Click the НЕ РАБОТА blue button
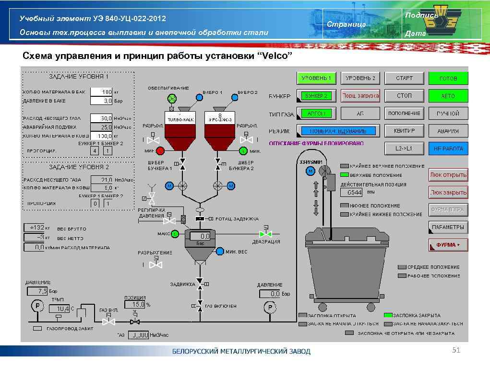Screen dimensions: 490x367 click(448, 149)
